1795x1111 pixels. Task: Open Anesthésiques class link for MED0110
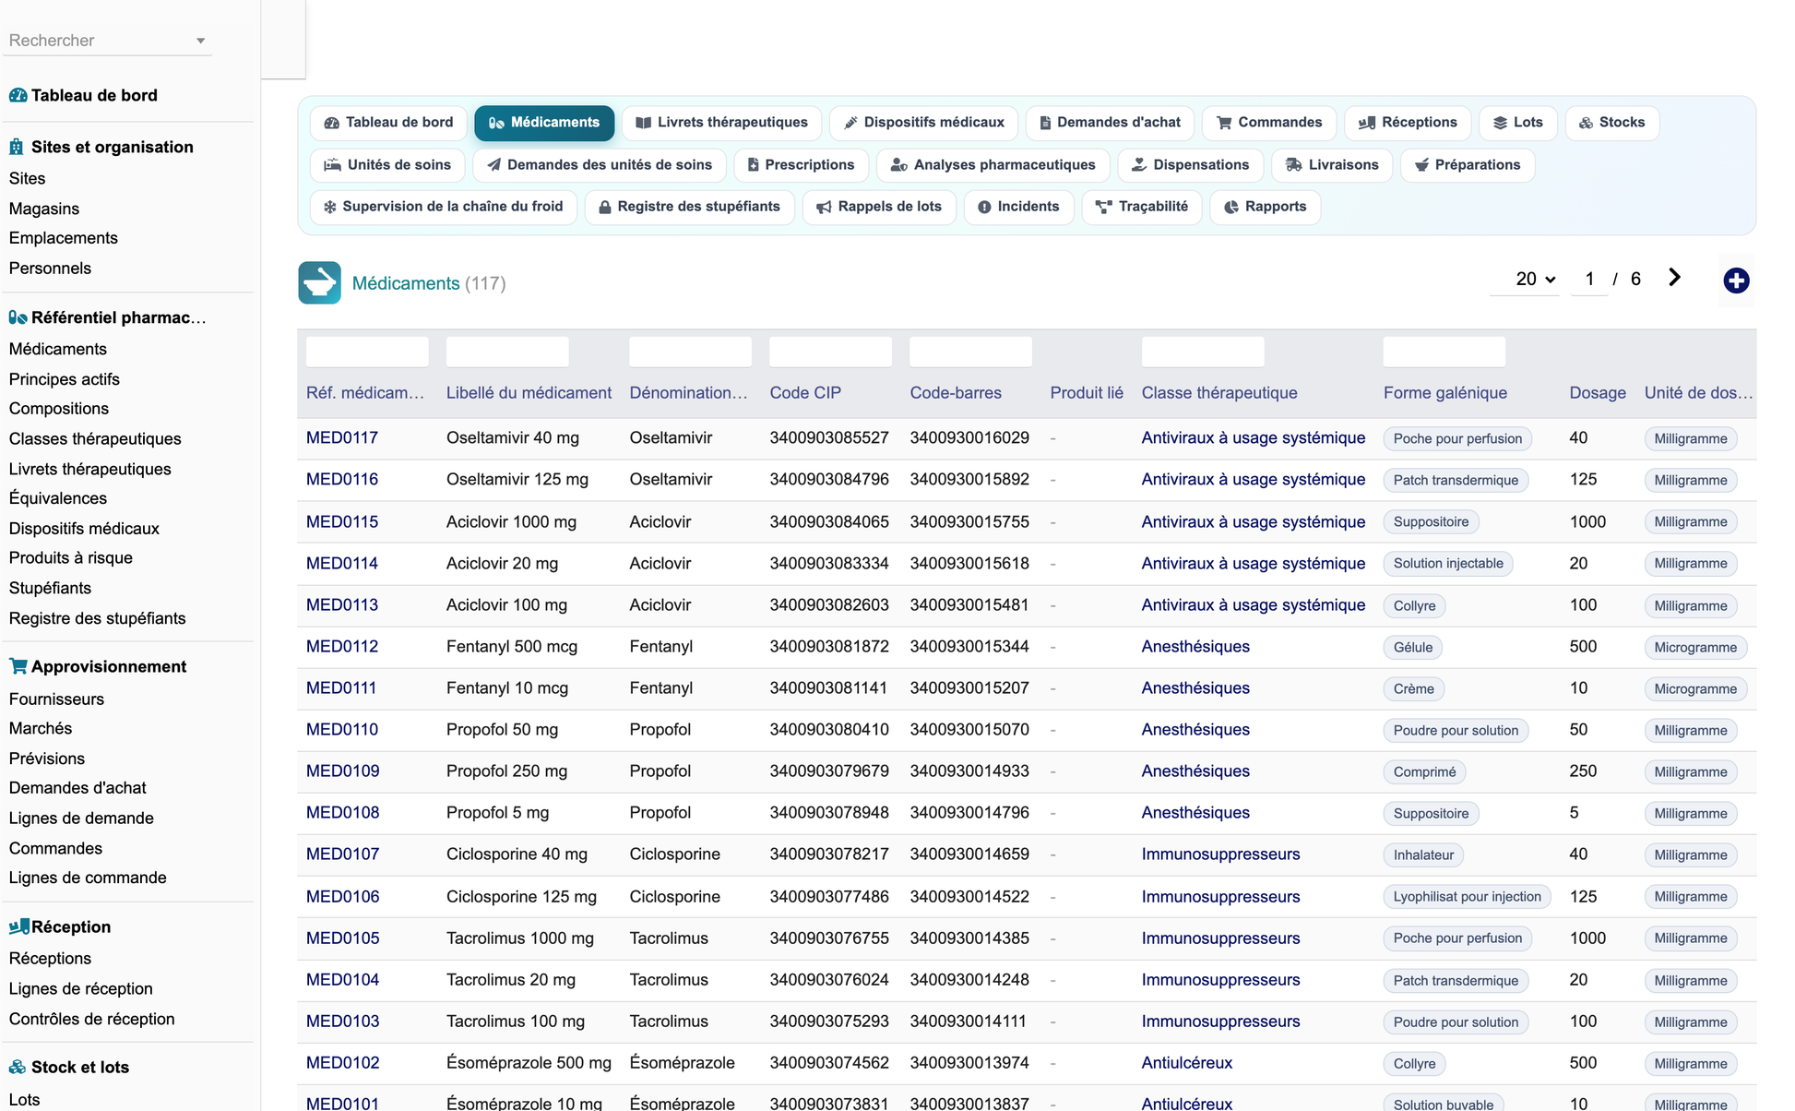tap(1195, 729)
